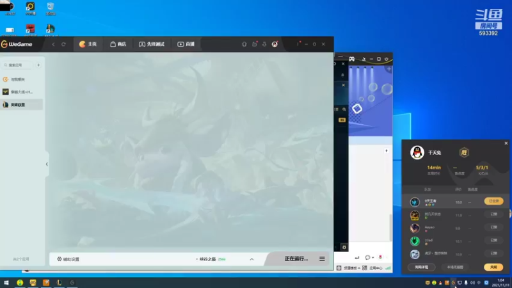Viewport: 512px width, 288px height.
Task: Click the 已全赞 button for 9天王者
Action: coord(493,201)
